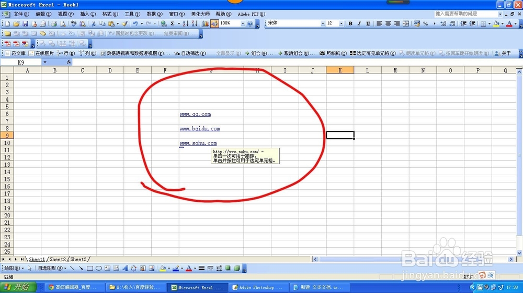The width and height of the screenshot is (523, 293).
Task: Toggle Italic formatting
Action: (359, 23)
